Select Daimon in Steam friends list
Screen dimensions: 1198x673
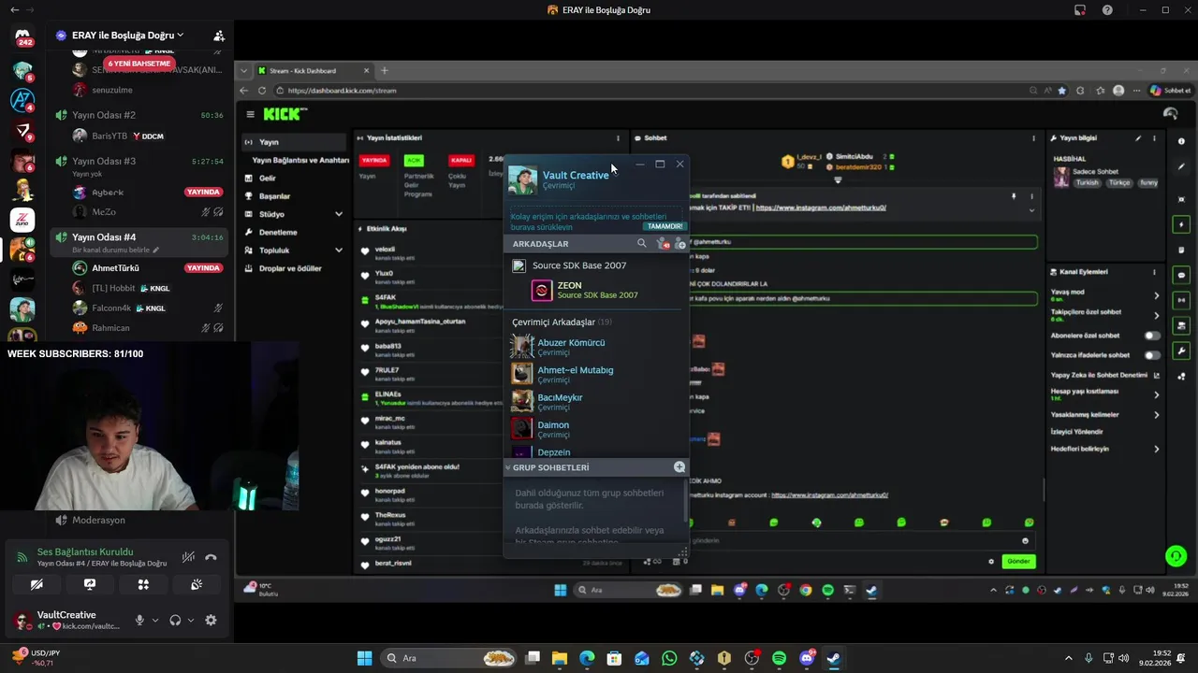pyautogui.click(x=595, y=429)
